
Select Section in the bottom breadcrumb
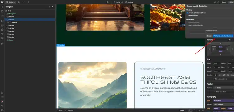coord(69,110)
